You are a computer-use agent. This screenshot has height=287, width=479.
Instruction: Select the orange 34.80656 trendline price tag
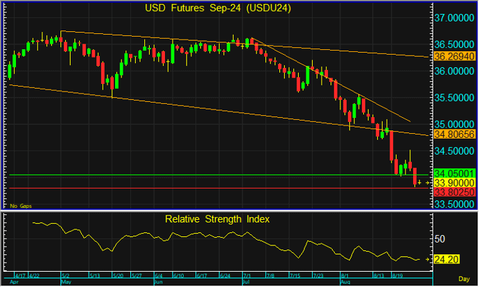pos(453,134)
